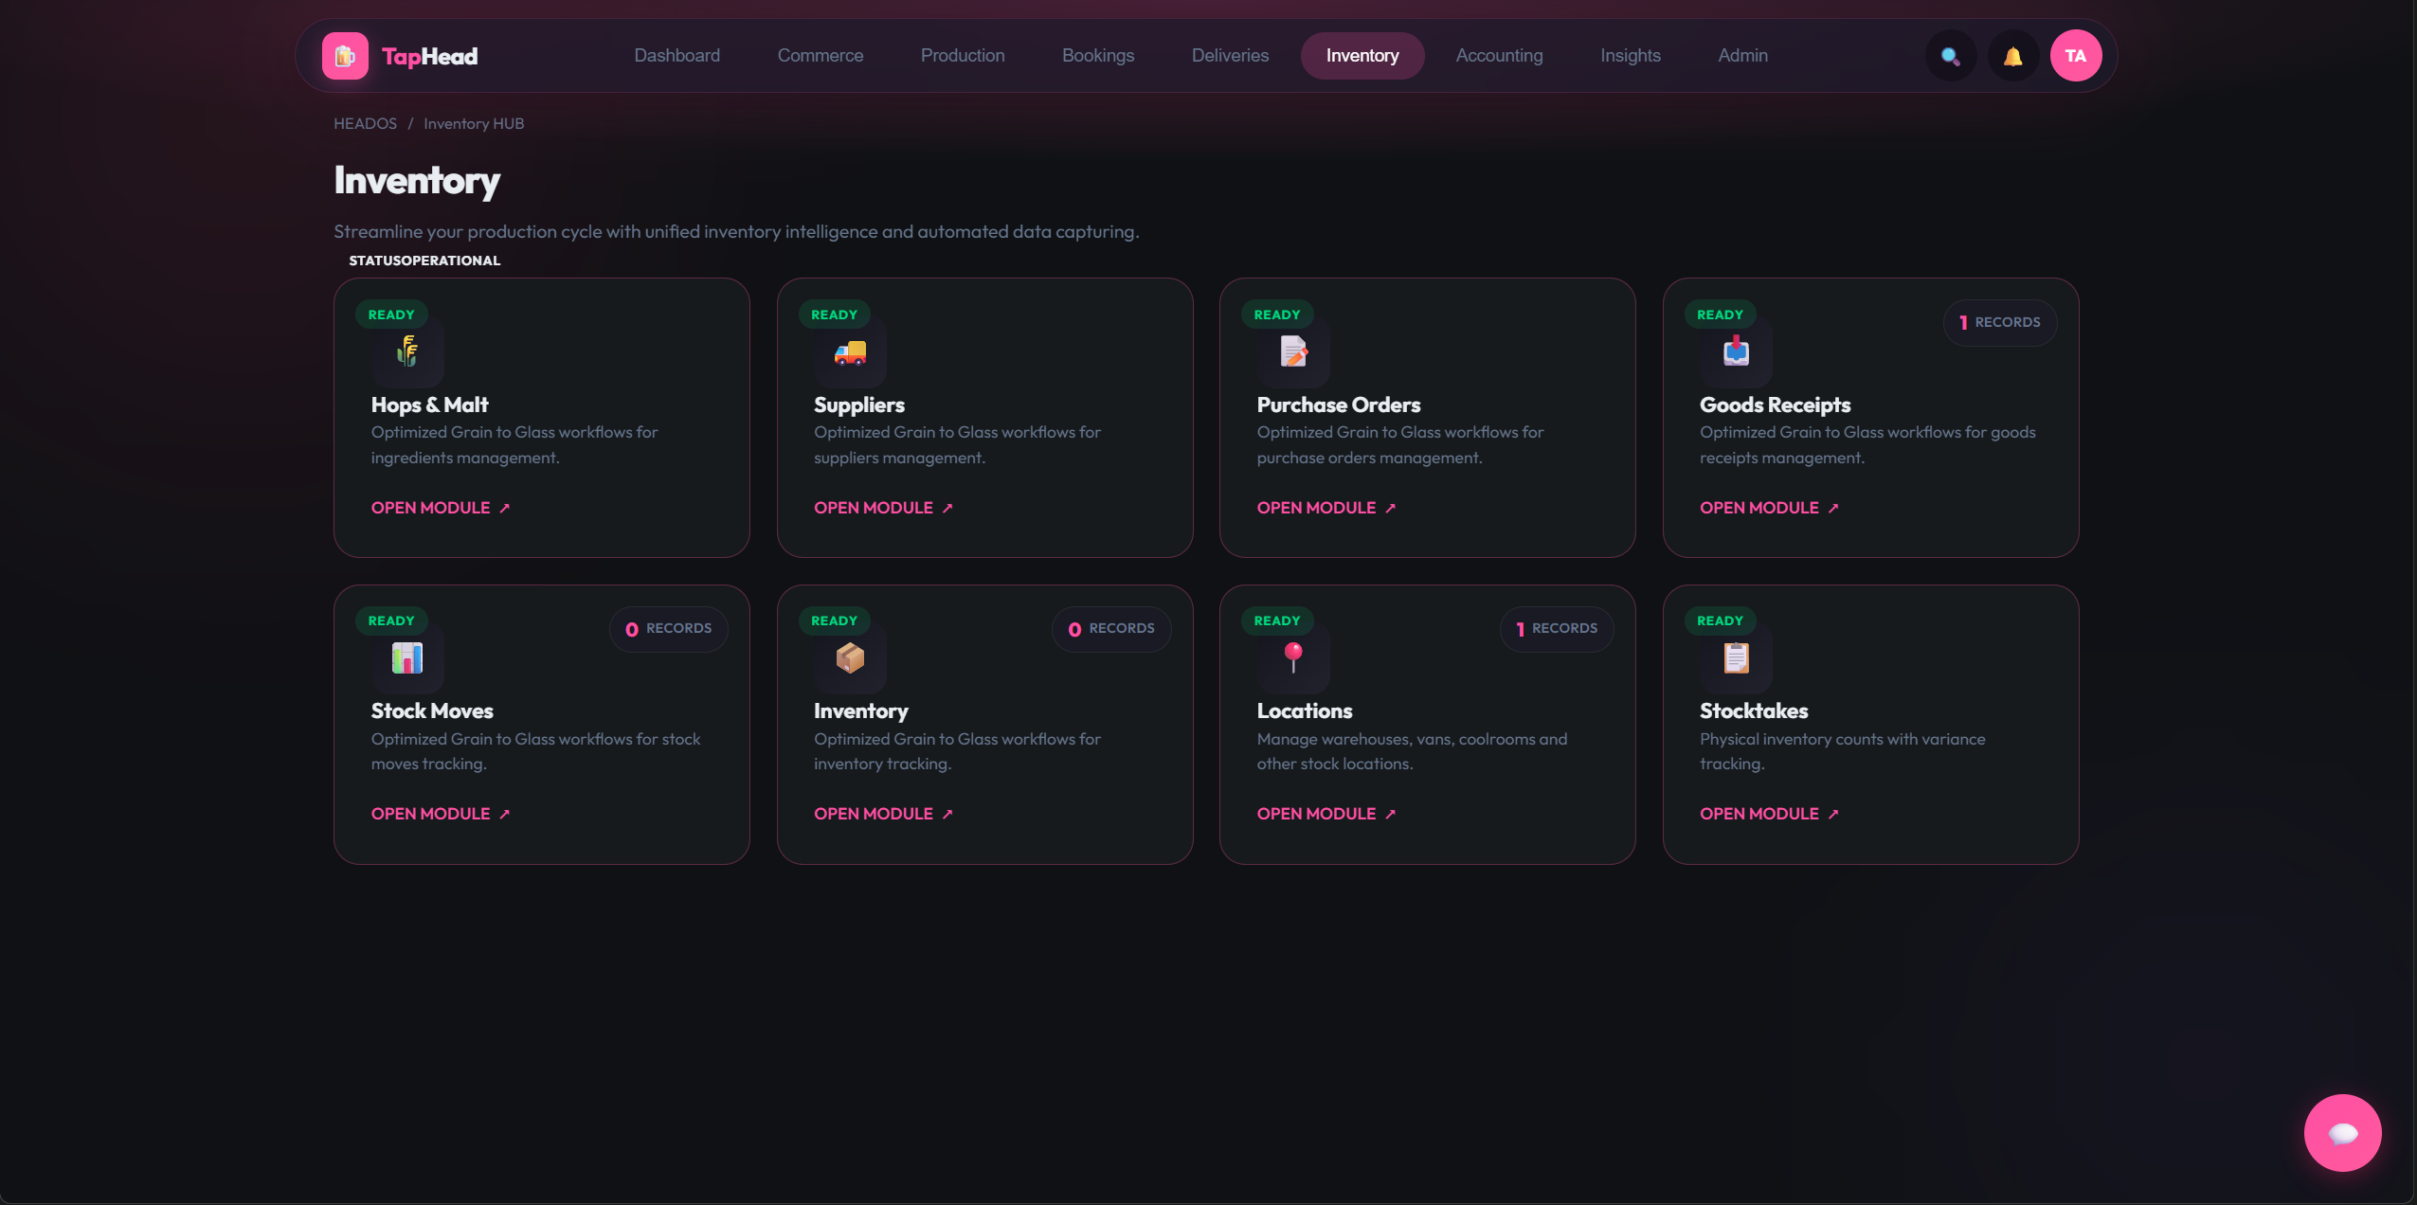Open the notifications bell
Viewport: 2417px width, 1205px height.
(x=2012, y=55)
